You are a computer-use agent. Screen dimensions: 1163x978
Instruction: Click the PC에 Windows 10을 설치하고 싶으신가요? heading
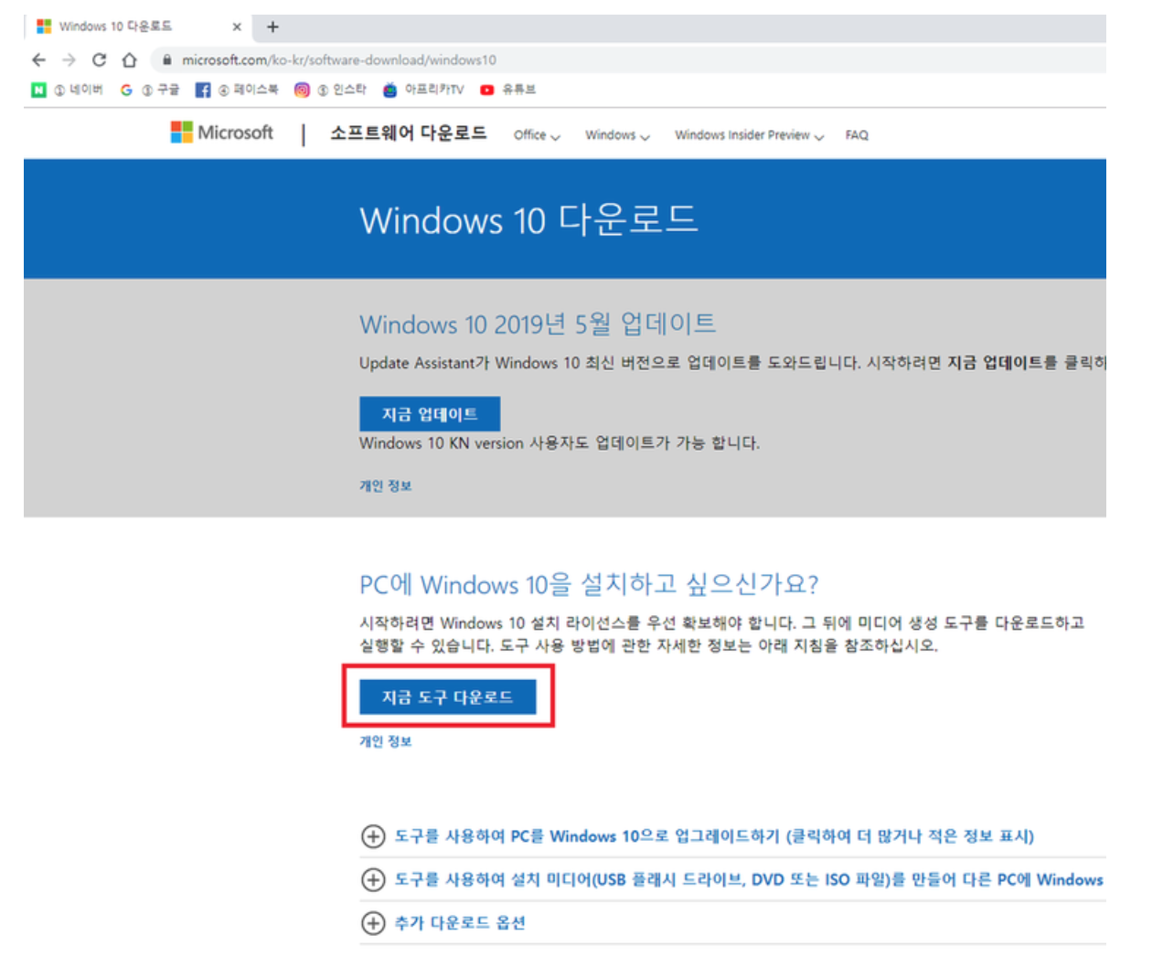[589, 584]
